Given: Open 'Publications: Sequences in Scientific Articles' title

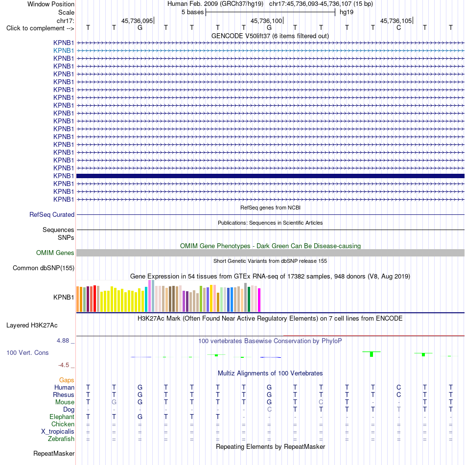Looking at the screenshot, I should (270, 223).
